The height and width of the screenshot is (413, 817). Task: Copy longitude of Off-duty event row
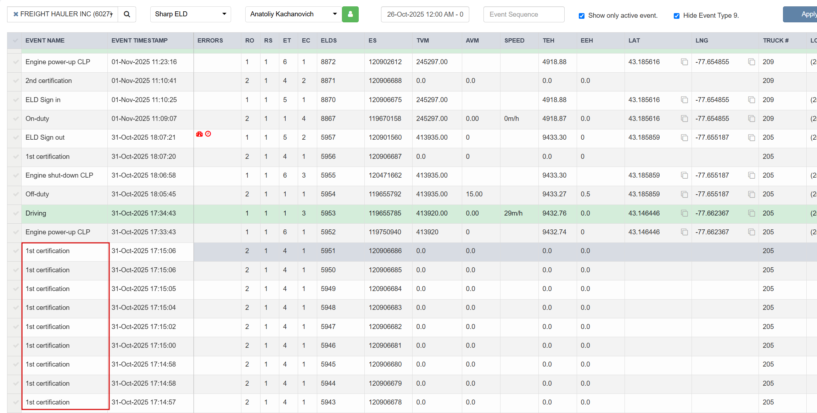(x=751, y=194)
